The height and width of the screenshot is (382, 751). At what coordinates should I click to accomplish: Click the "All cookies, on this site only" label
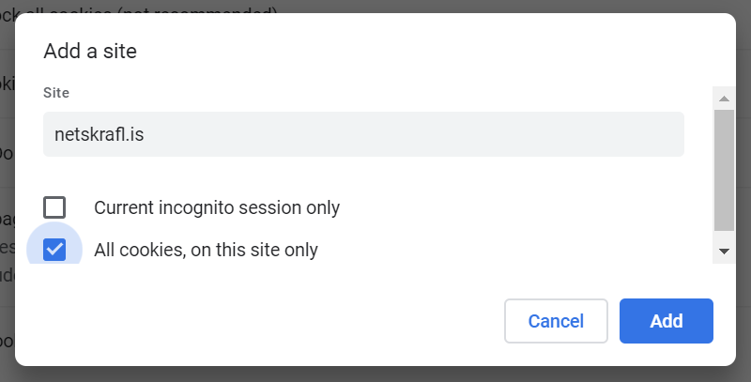pyautogui.click(x=206, y=250)
